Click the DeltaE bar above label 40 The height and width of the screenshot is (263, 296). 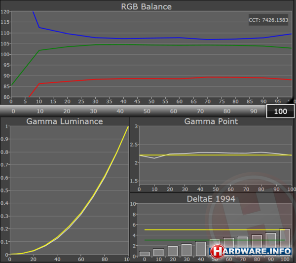(x=201, y=249)
